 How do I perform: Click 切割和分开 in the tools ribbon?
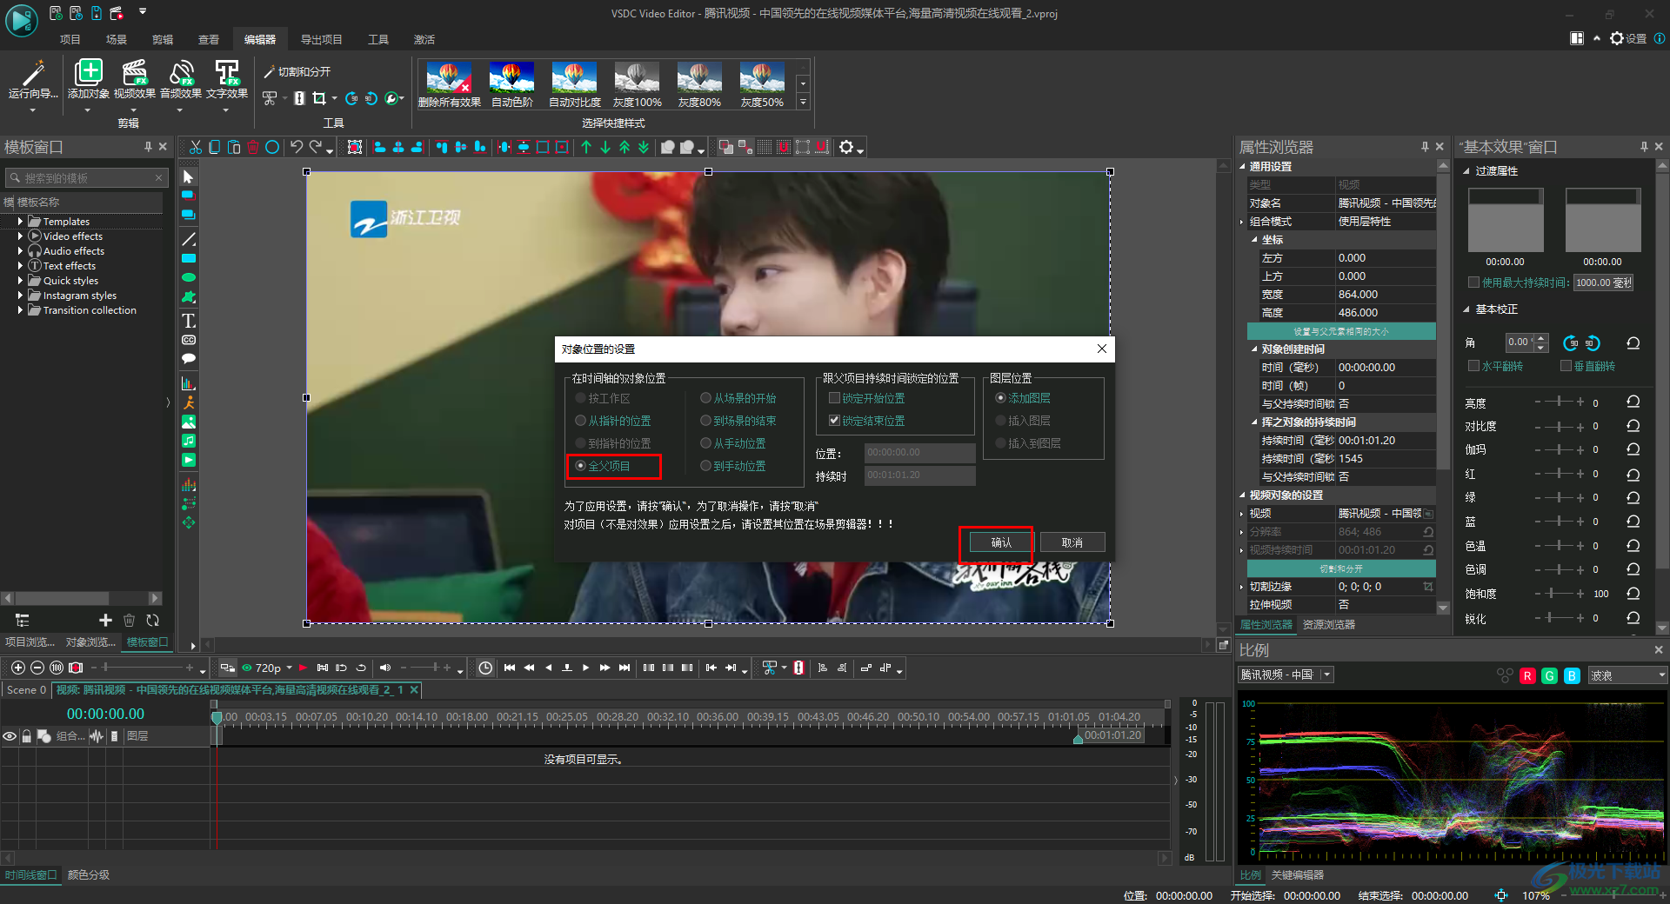pyautogui.click(x=297, y=72)
